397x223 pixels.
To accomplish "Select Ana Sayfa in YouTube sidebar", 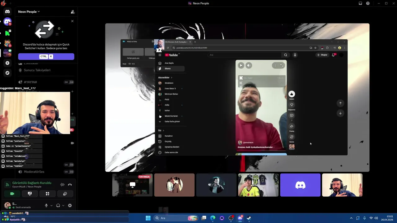I will pos(171,63).
